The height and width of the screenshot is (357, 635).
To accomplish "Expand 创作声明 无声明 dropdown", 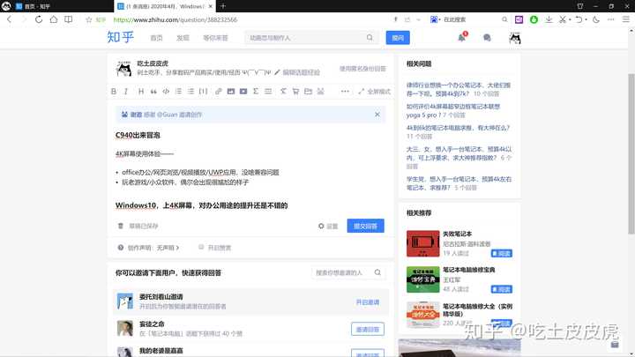I will pyautogui.click(x=153, y=248).
